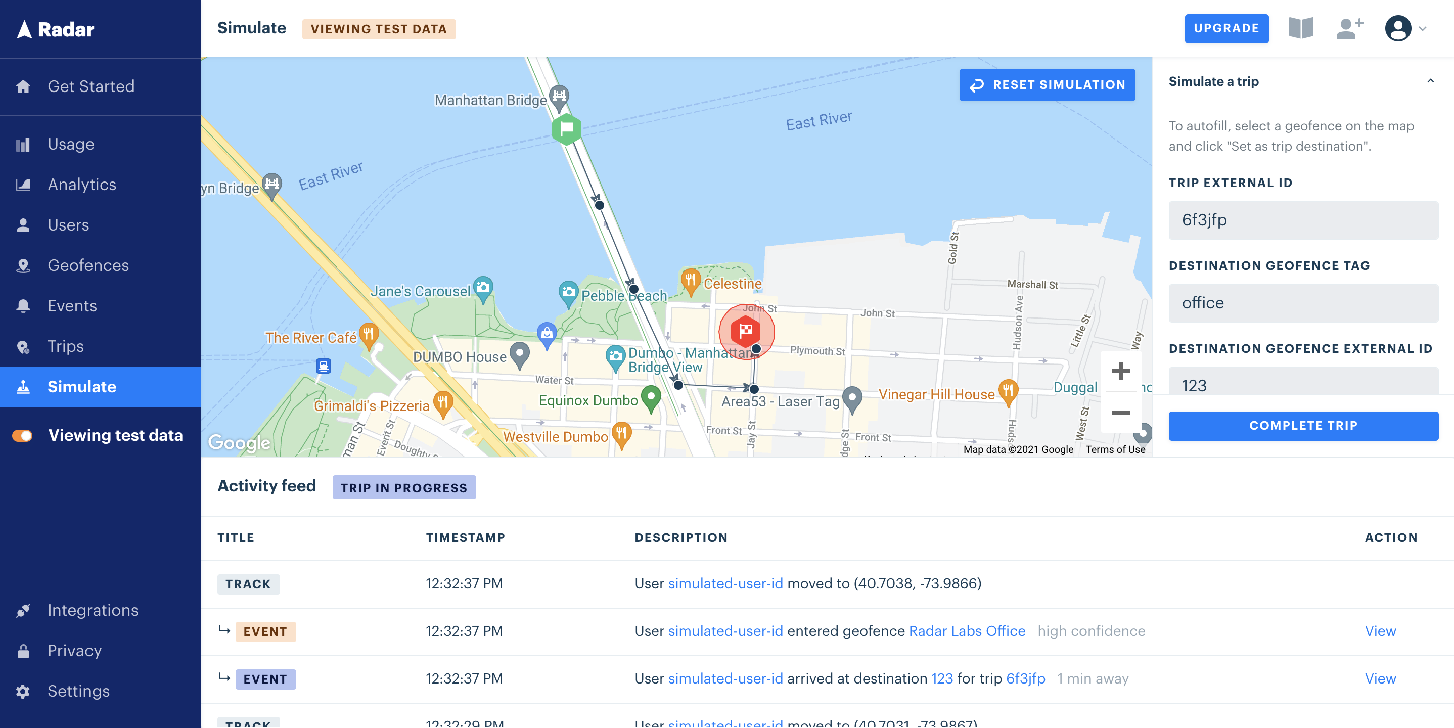View the entered geofence event details

coord(1381,631)
